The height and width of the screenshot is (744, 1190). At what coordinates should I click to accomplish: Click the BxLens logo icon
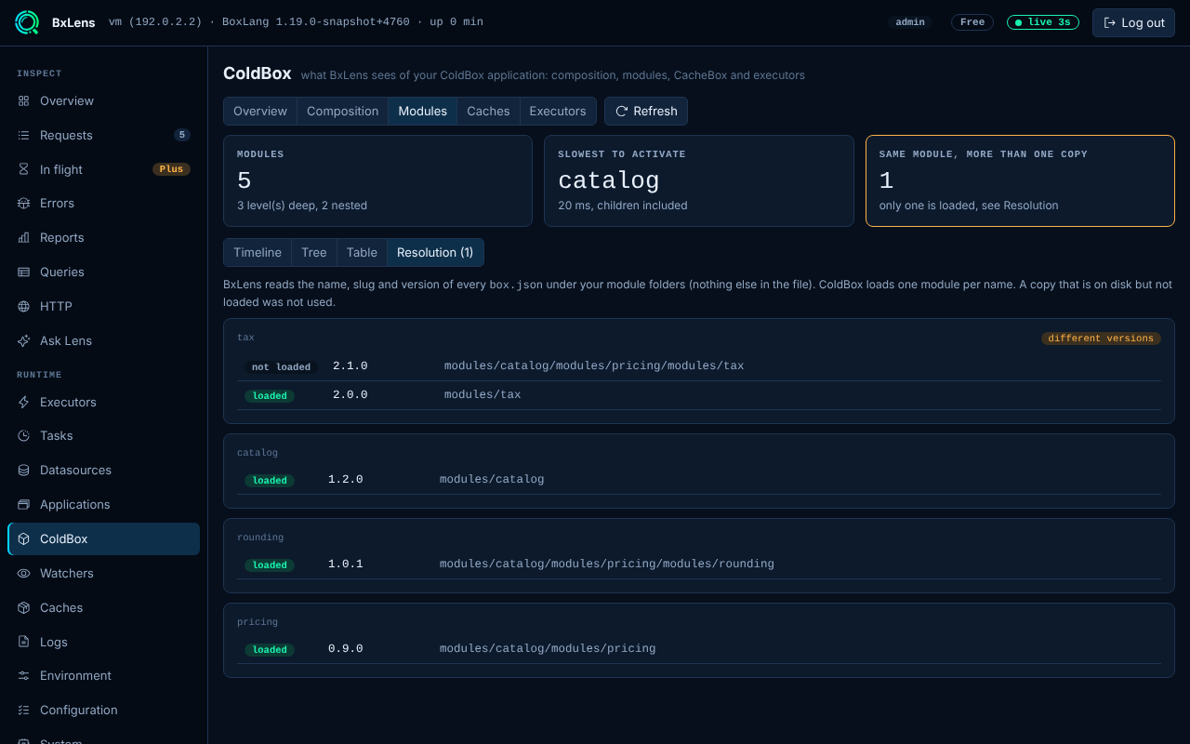[x=28, y=22]
